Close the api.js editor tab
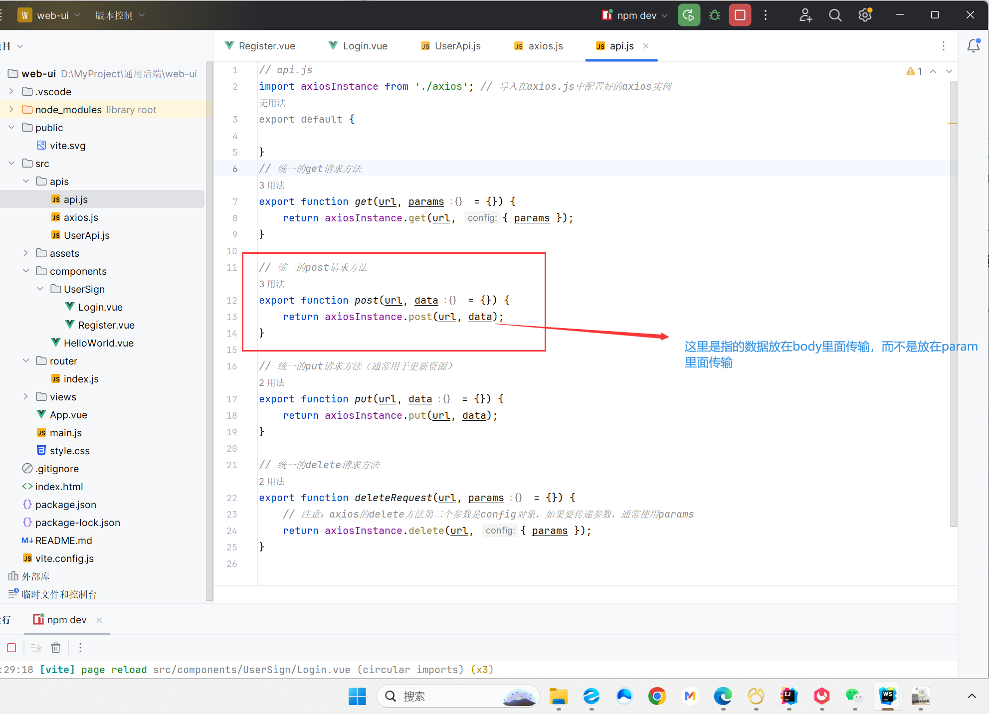Viewport: 989px width, 714px height. [x=646, y=46]
